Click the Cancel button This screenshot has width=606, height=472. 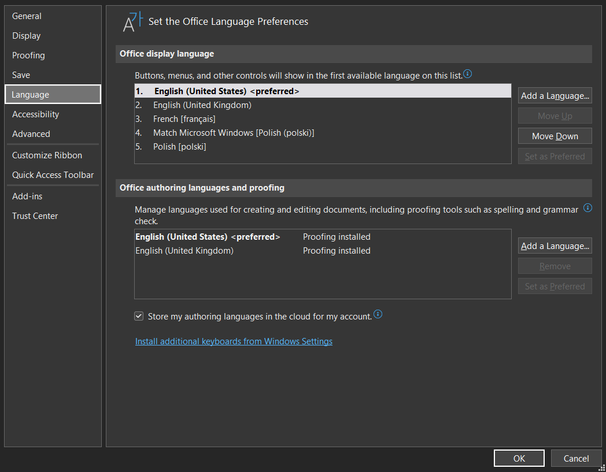[576, 458]
